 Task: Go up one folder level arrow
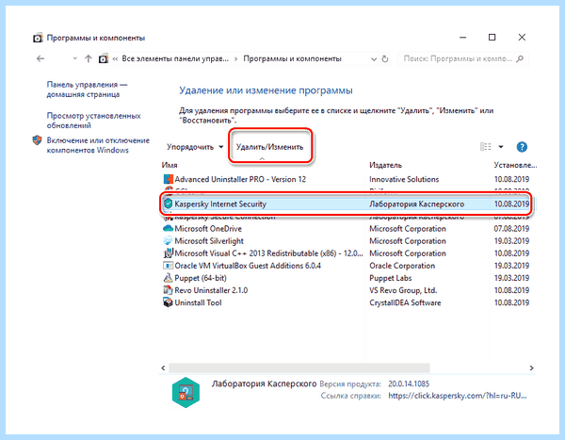(x=89, y=58)
